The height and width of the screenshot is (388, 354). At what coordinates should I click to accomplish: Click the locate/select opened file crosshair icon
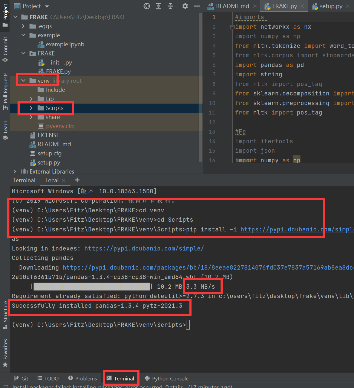click(x=147, y=6)
